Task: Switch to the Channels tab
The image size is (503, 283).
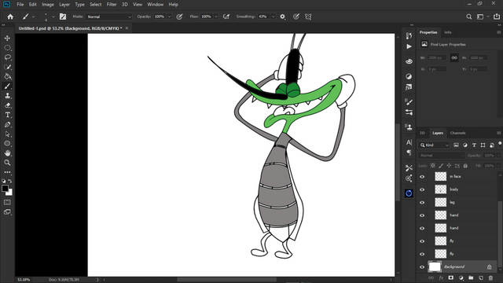Action: (457, 133)
